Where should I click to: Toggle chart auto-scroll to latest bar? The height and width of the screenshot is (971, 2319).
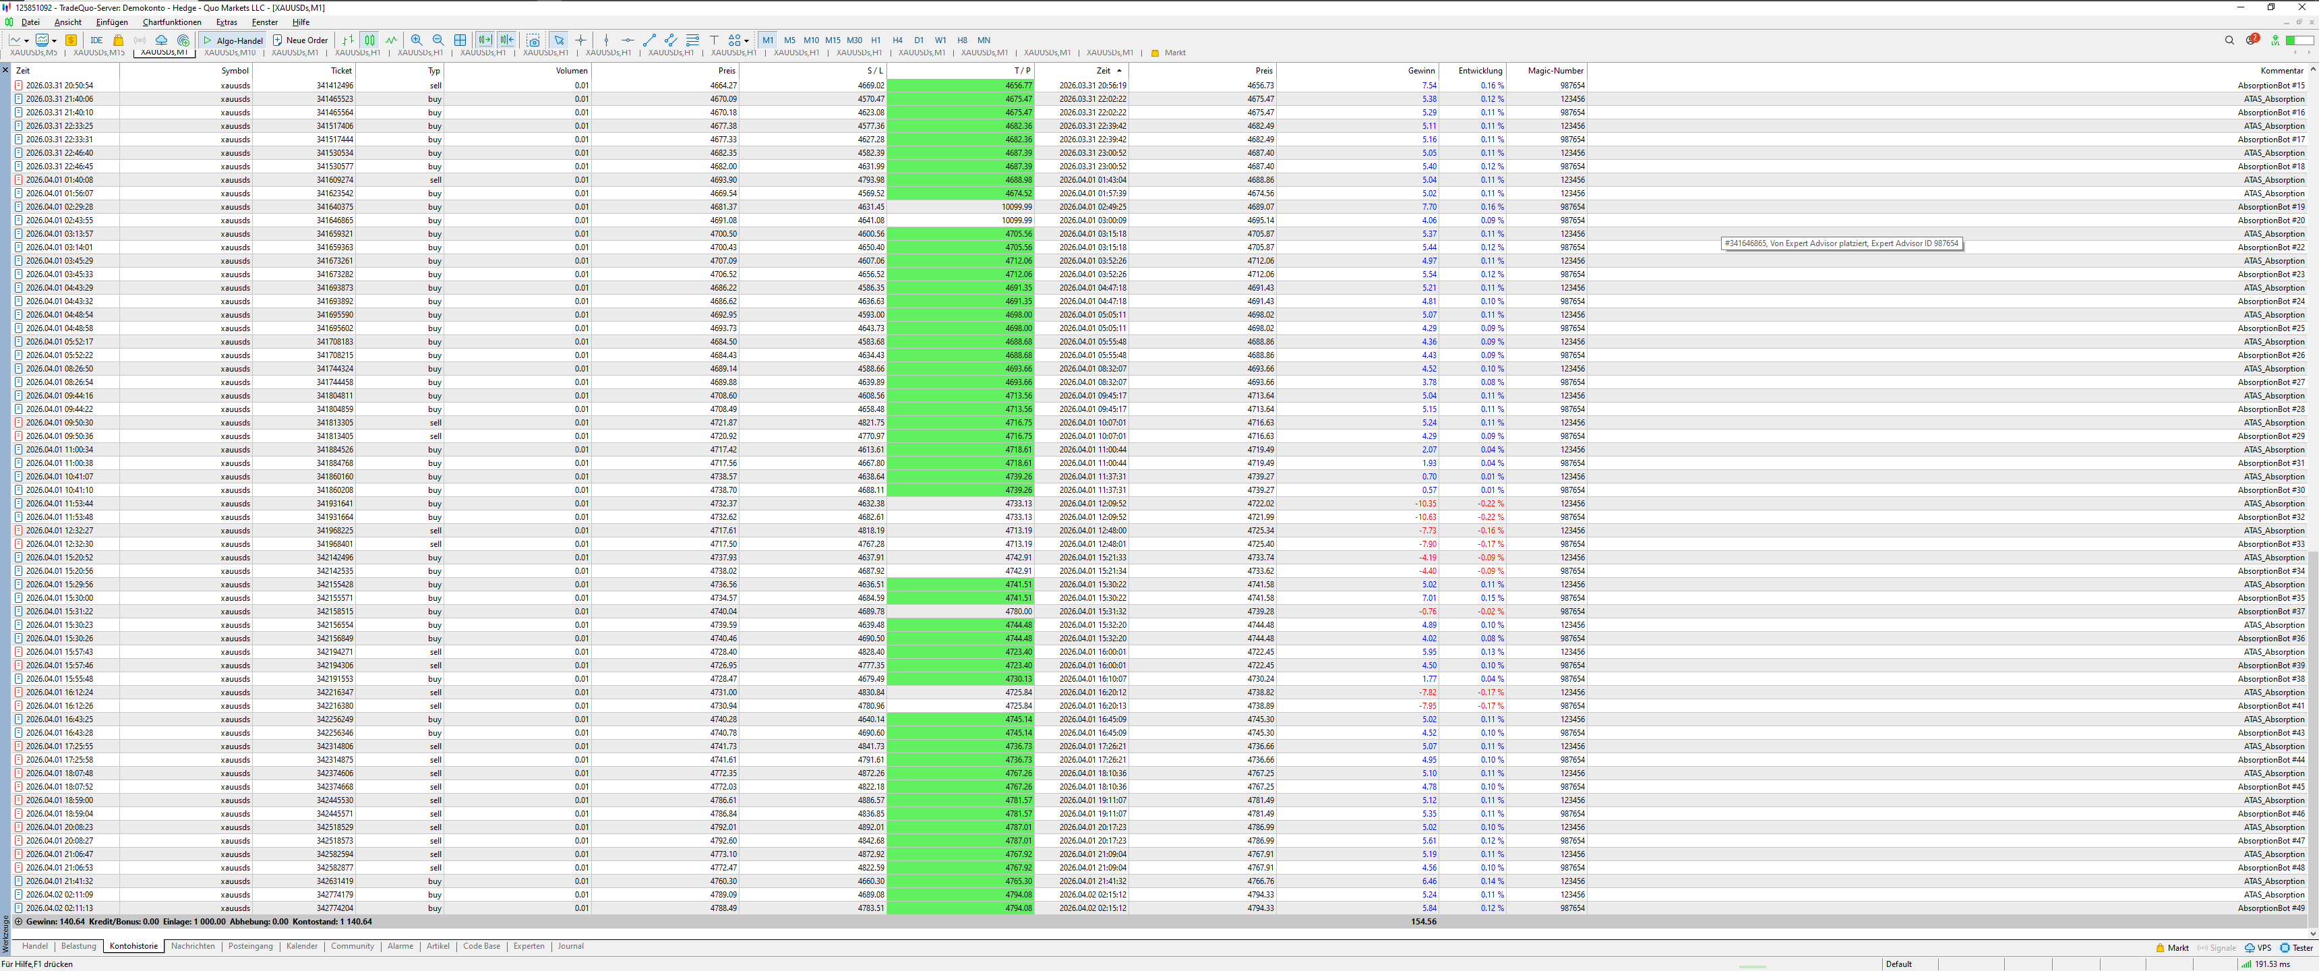485,40
